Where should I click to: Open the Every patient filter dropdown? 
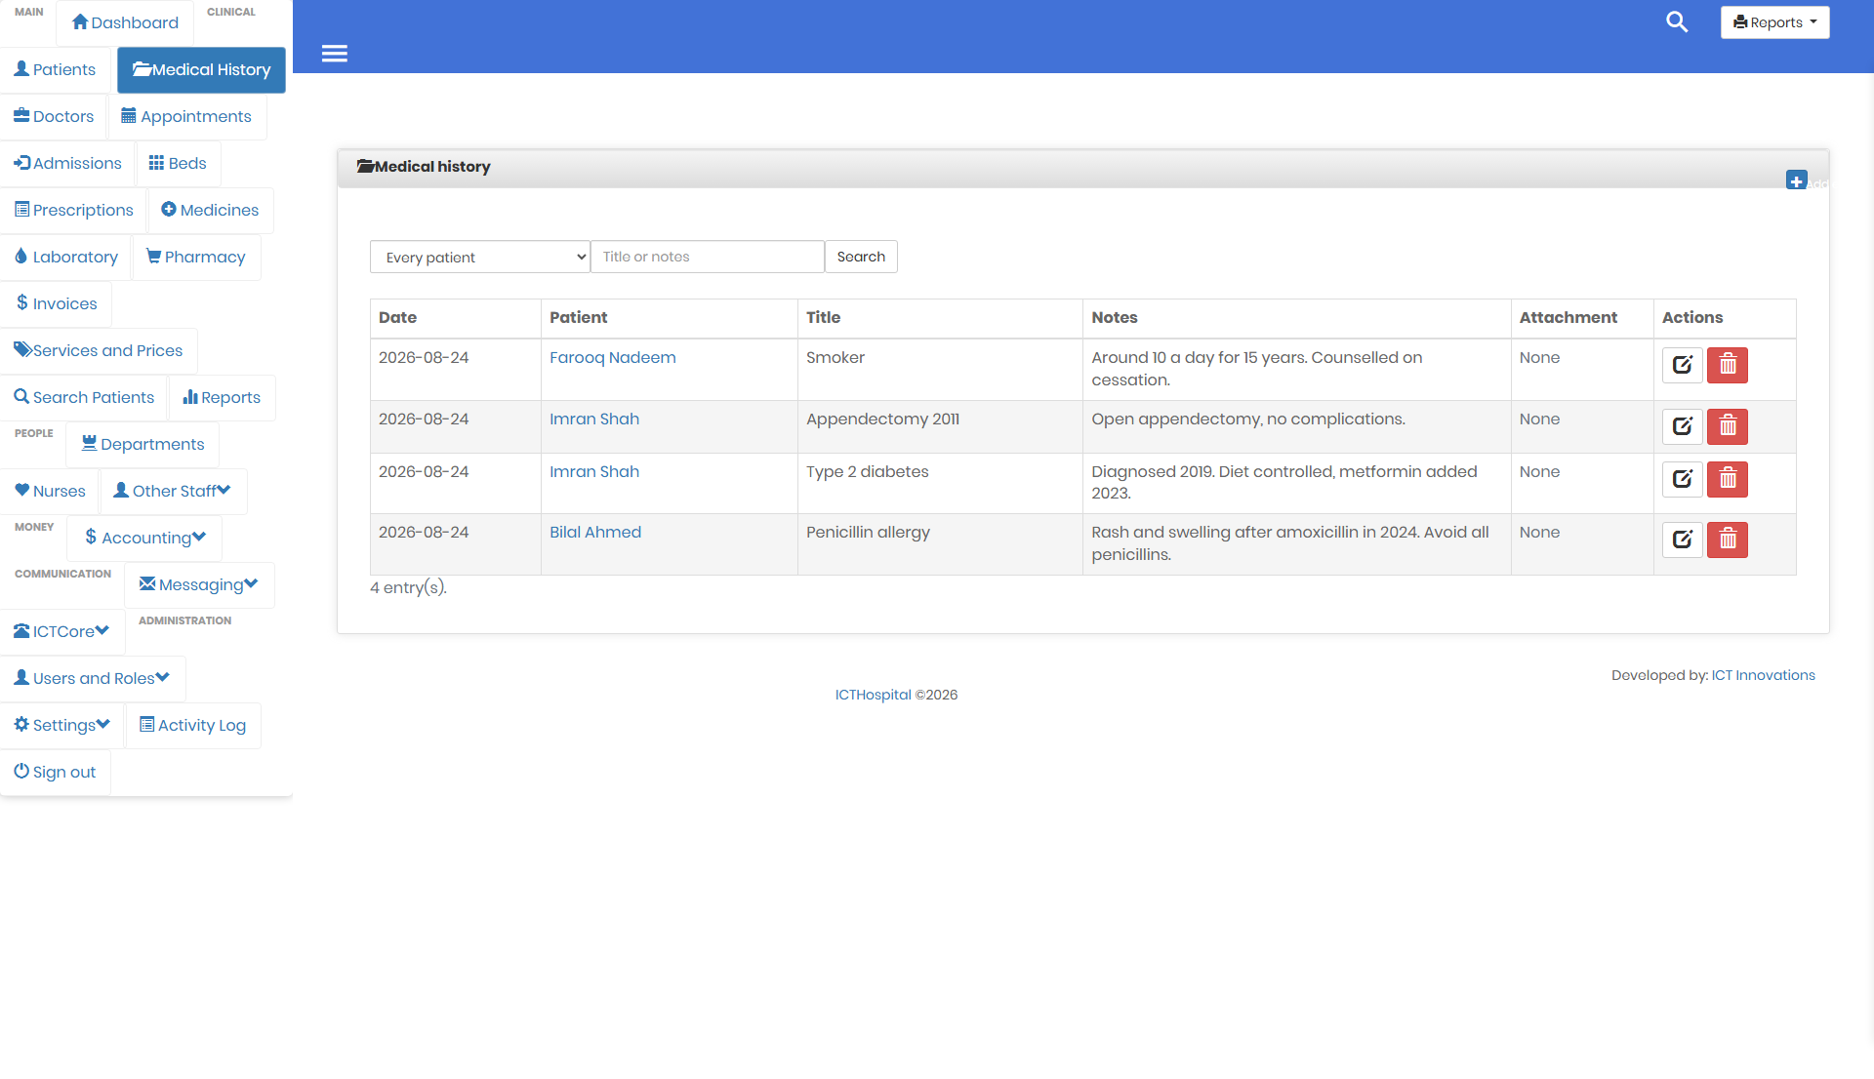(479, 257)
